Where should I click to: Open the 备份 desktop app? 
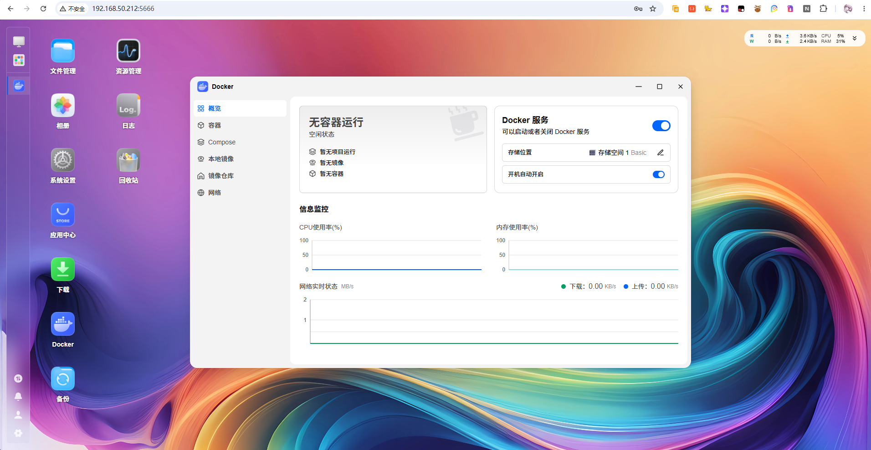point(63,378)
